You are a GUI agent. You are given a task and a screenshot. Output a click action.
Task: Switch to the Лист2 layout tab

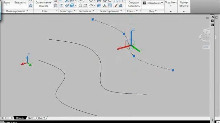pyautogui.click(x=42, y=118)
